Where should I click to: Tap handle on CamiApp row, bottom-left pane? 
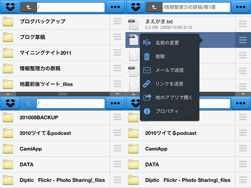[x=117, y=148]
